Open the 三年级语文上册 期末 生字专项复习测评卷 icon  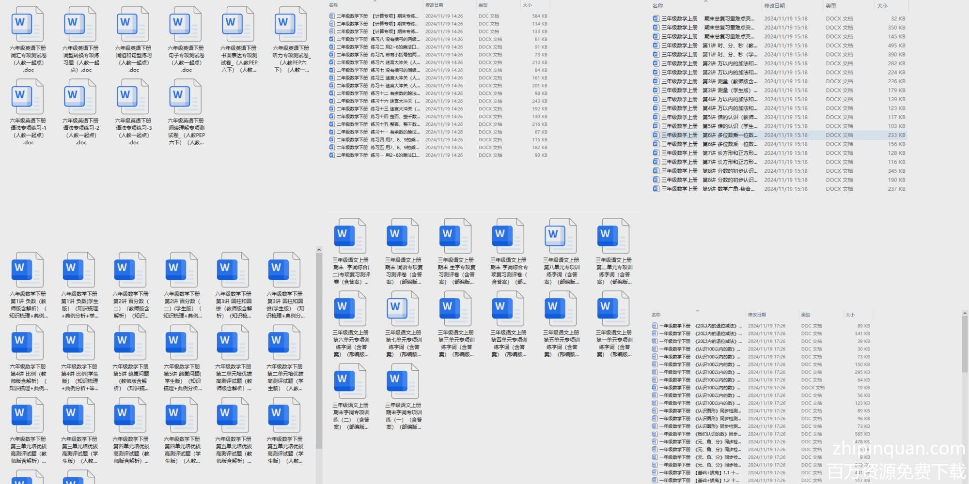coord(456,237)
